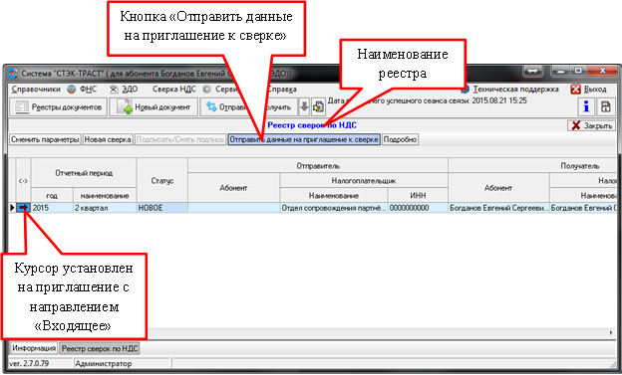
Task: Open the Справочники menu
Action: point(36,90)
